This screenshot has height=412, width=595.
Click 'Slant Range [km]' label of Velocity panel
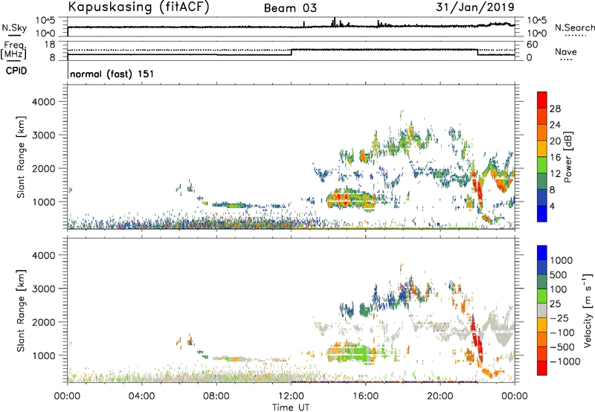coord(21,311)
